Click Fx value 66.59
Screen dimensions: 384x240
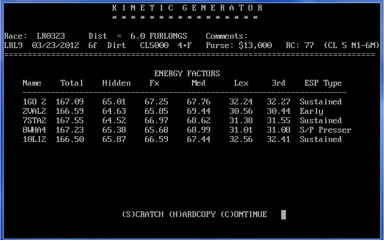[x=157, y=139]
